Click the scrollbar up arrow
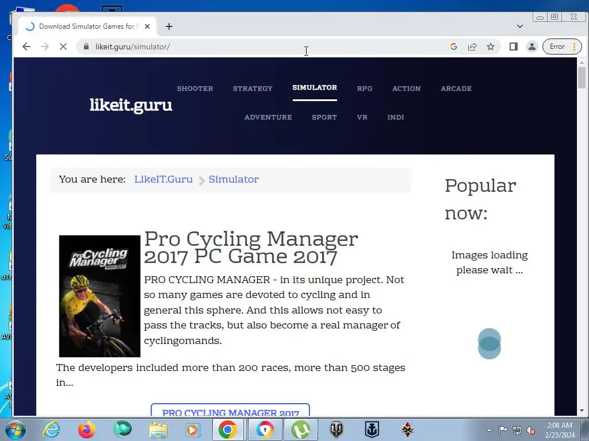This screenshot has width=589, height=441. 582,62
